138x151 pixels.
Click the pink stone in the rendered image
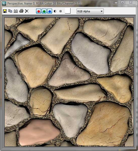(39, 132)
